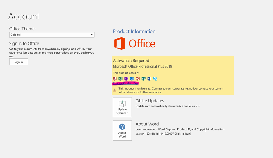Click the Outlook app icon
273x158 pixels.
(132, 79)
